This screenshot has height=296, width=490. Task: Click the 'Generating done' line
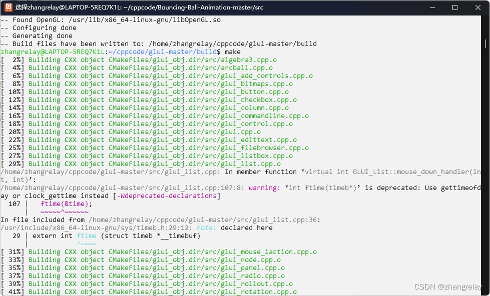(37, 36)
